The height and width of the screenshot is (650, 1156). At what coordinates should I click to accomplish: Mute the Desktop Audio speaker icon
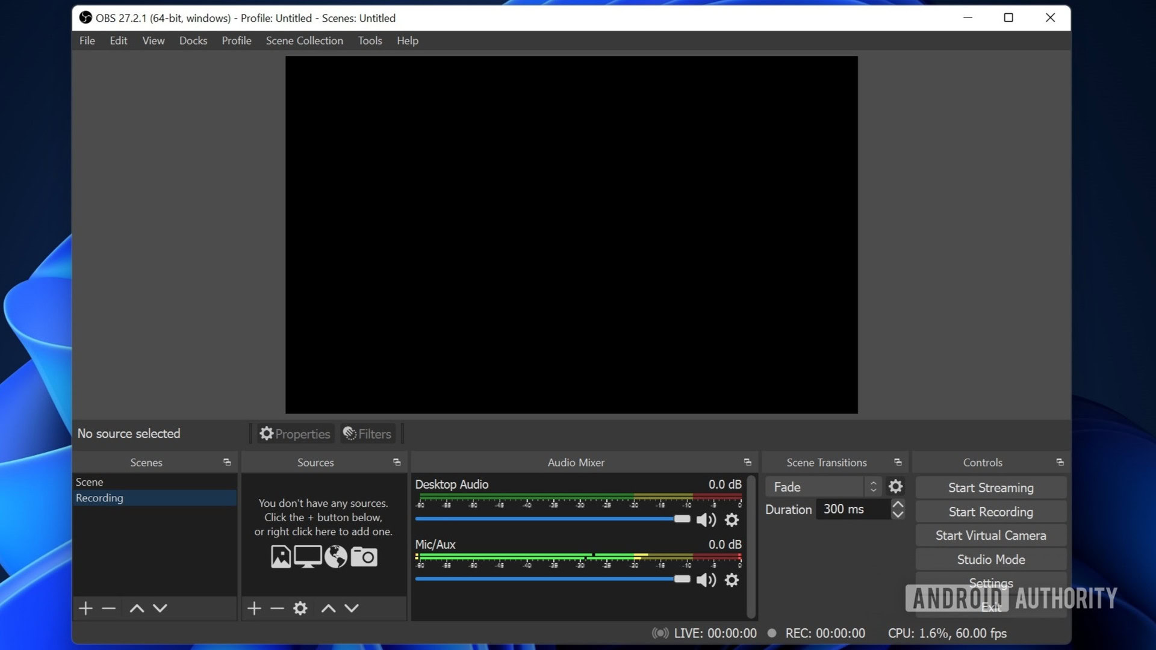[x=706, y=520]
